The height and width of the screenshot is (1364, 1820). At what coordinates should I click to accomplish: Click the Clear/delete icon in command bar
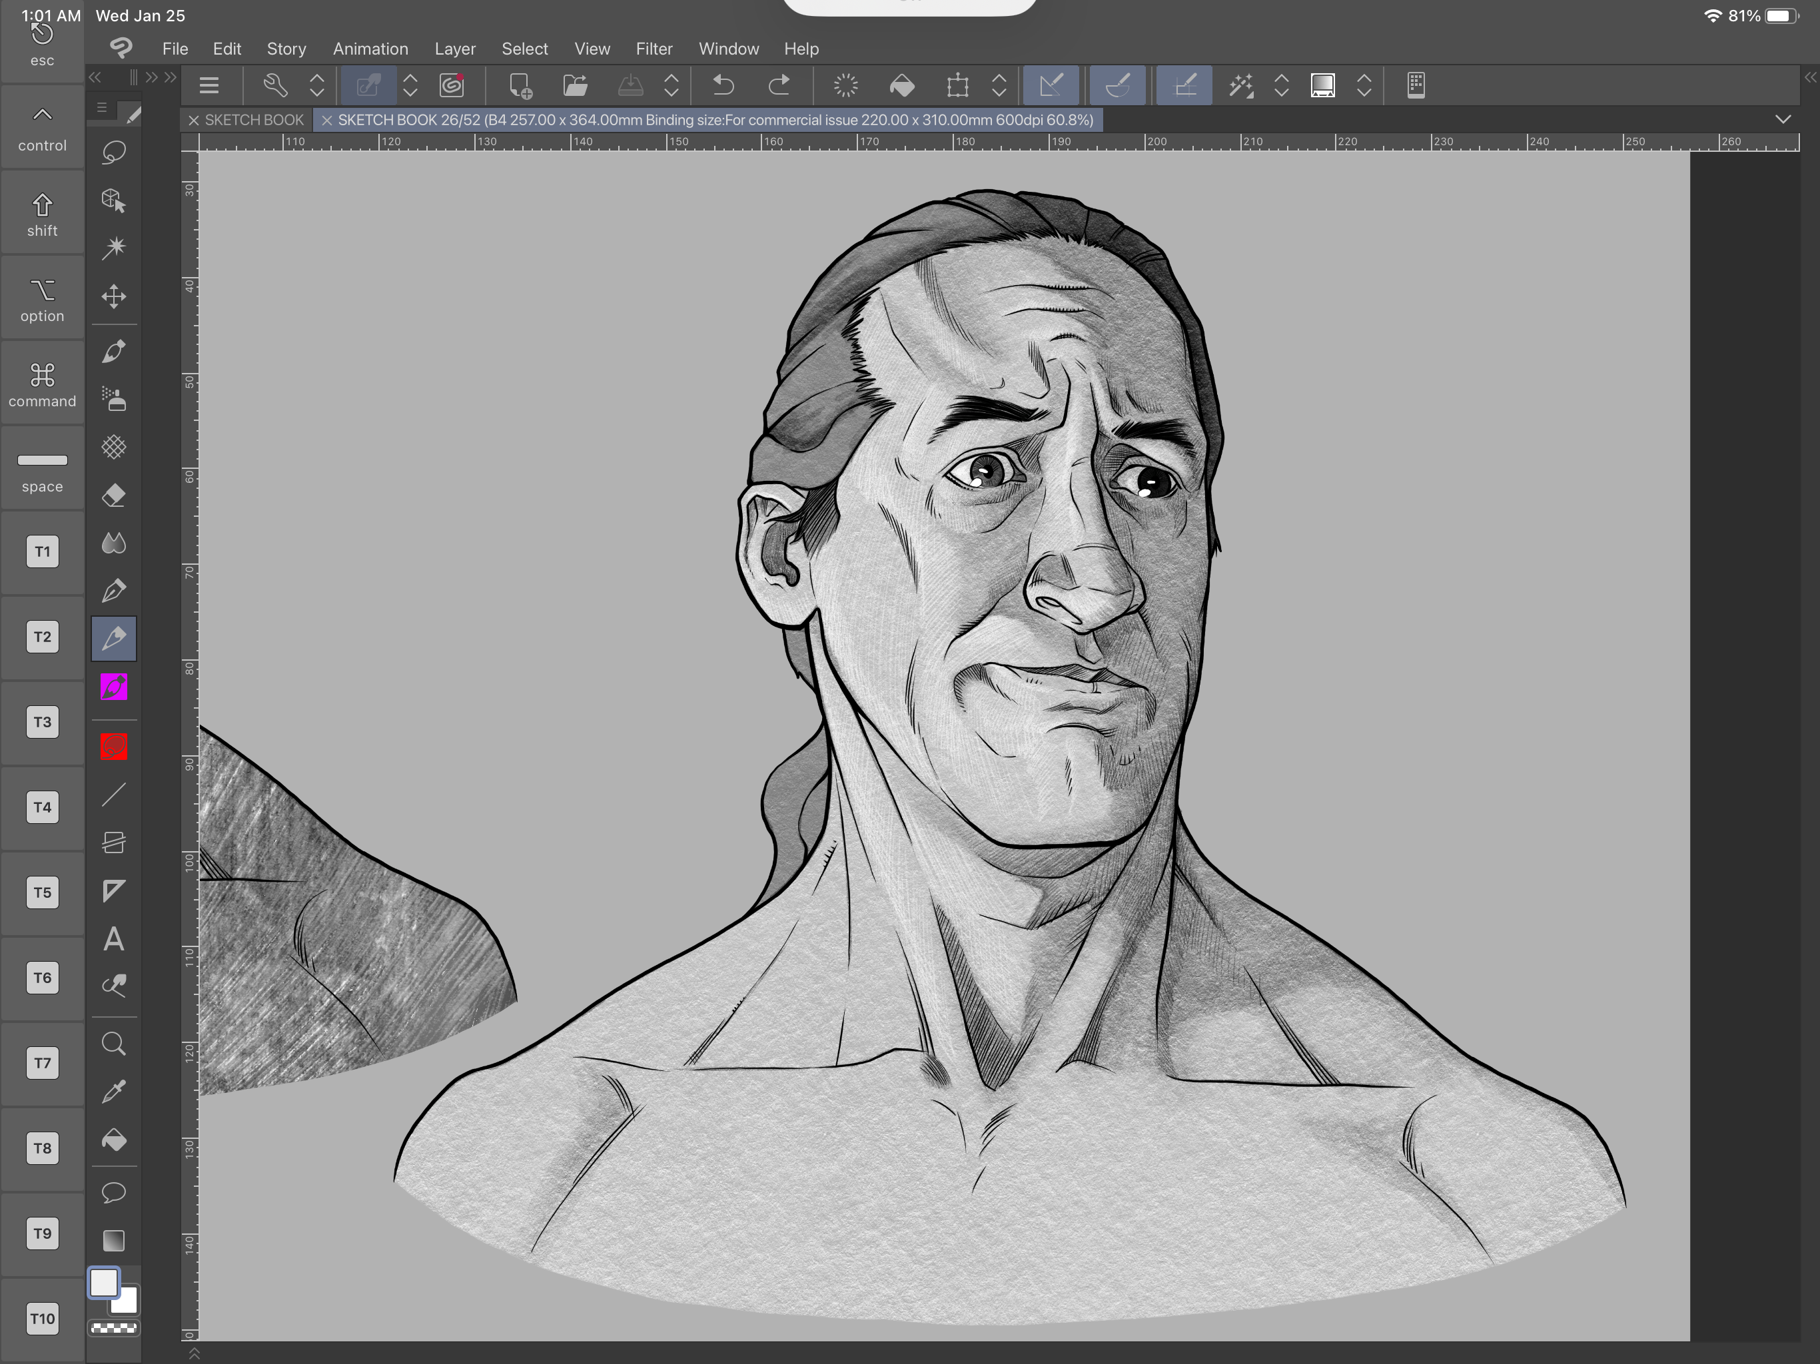[x=846, y=85]
